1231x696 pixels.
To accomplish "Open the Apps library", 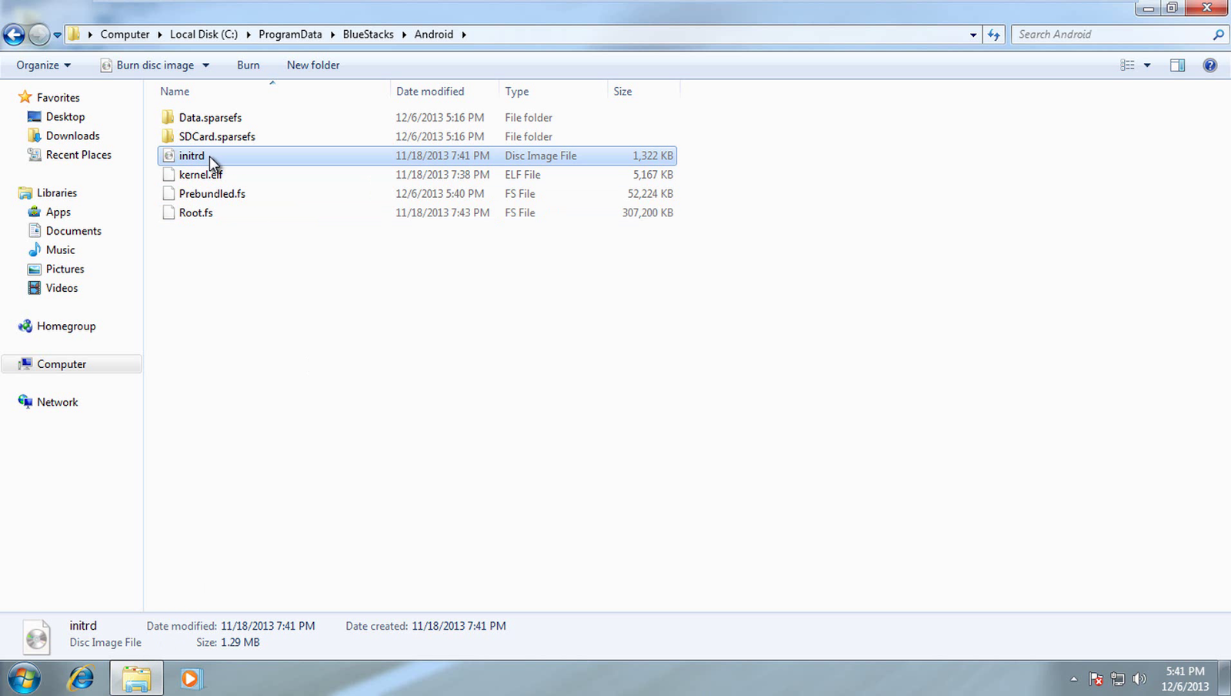I will (x=58, y=212).
